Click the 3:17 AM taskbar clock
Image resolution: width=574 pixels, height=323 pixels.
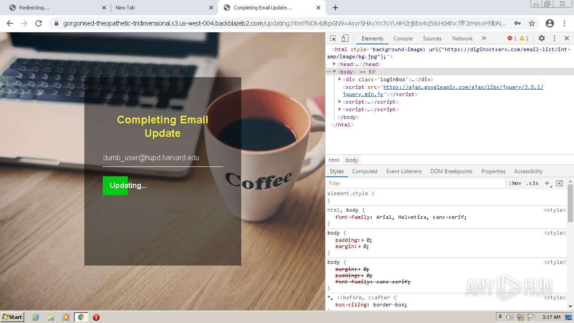[551, 317]
